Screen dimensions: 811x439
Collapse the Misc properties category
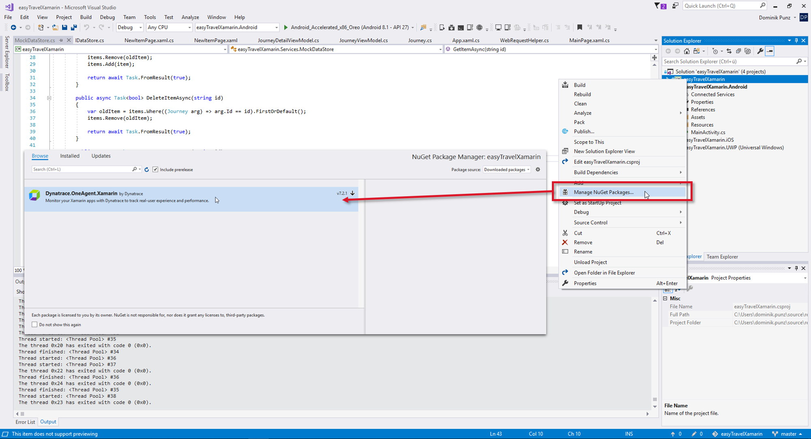[x=665, y=298]
